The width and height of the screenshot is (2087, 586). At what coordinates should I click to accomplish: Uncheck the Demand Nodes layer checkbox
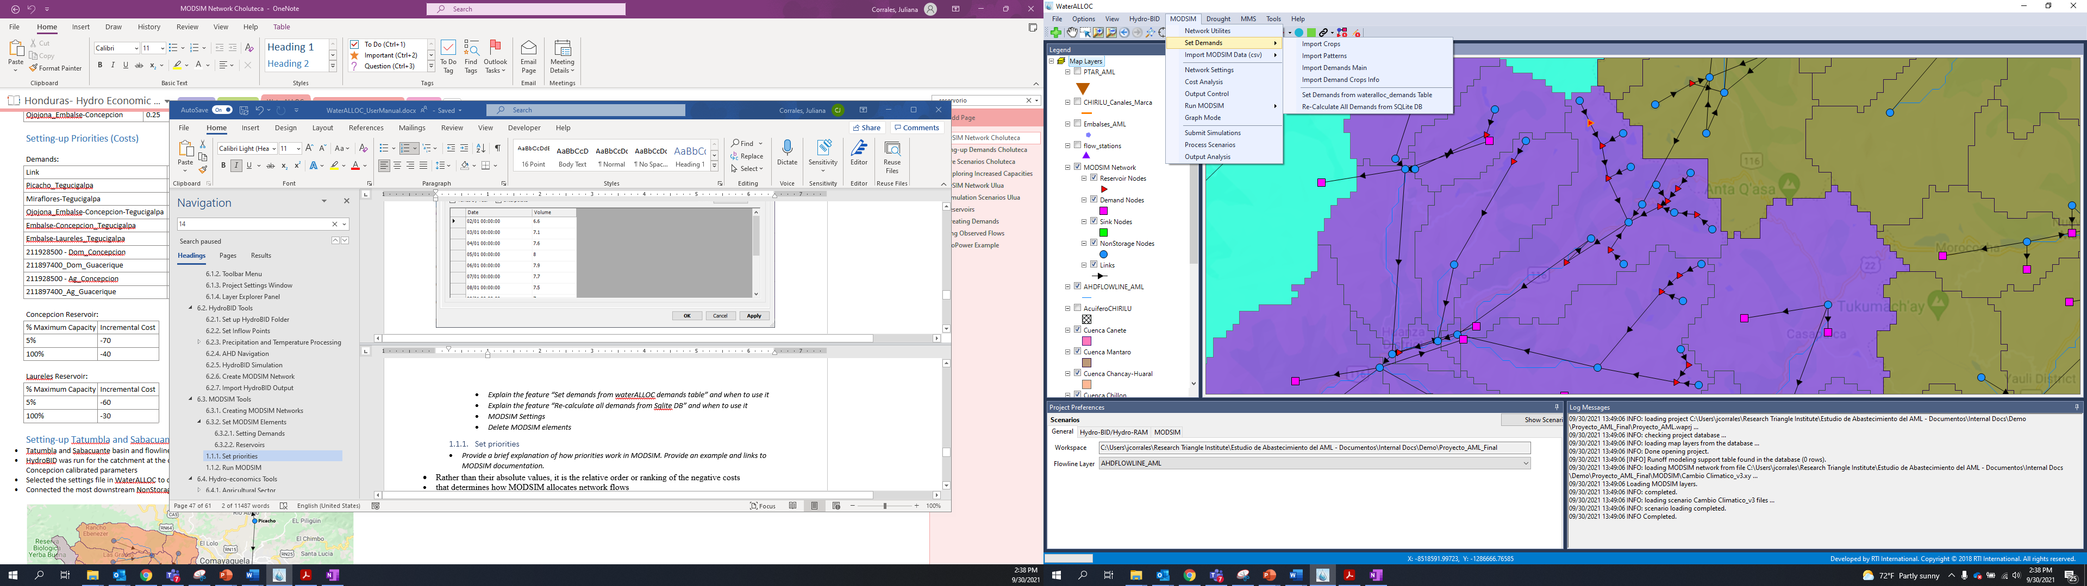1094,200
